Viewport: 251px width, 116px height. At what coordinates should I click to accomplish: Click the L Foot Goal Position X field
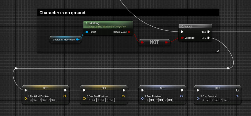pos(36,100)
